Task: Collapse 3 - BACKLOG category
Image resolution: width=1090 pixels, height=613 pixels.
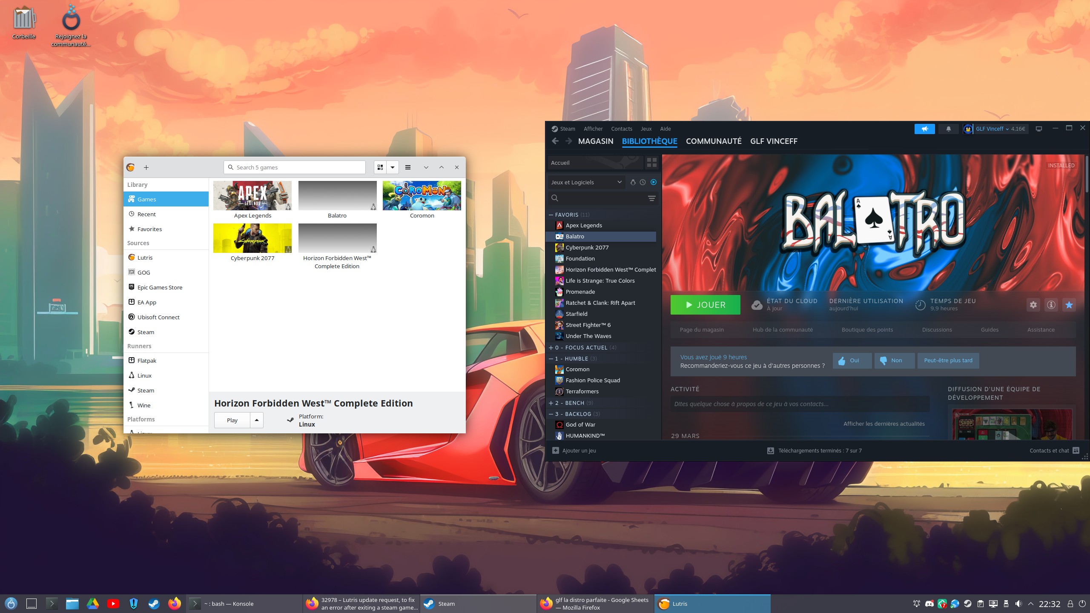Action: point(551,414)
